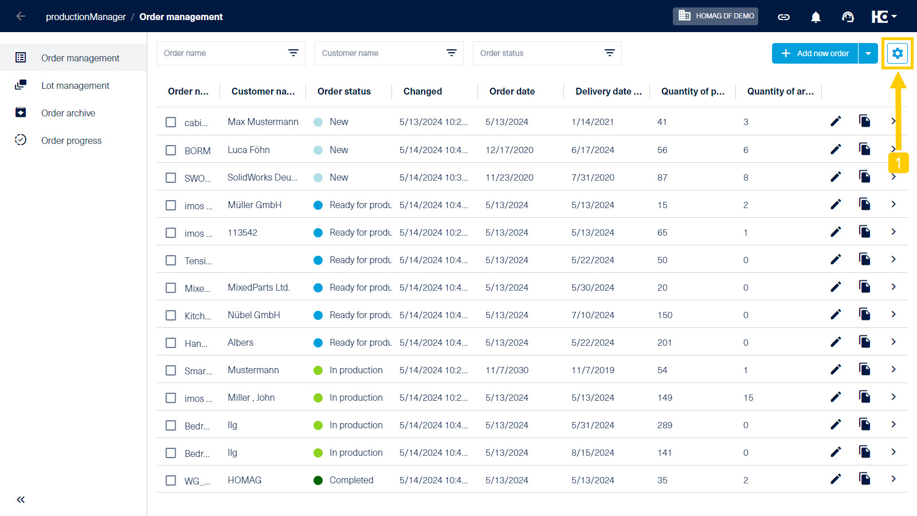Edit the BORM order with pencil icon
Screen dimensions: 917x516
pos(836,150)
